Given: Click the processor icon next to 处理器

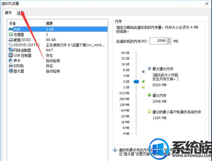Looking at the screenshot, I should [x=11, y=34].
